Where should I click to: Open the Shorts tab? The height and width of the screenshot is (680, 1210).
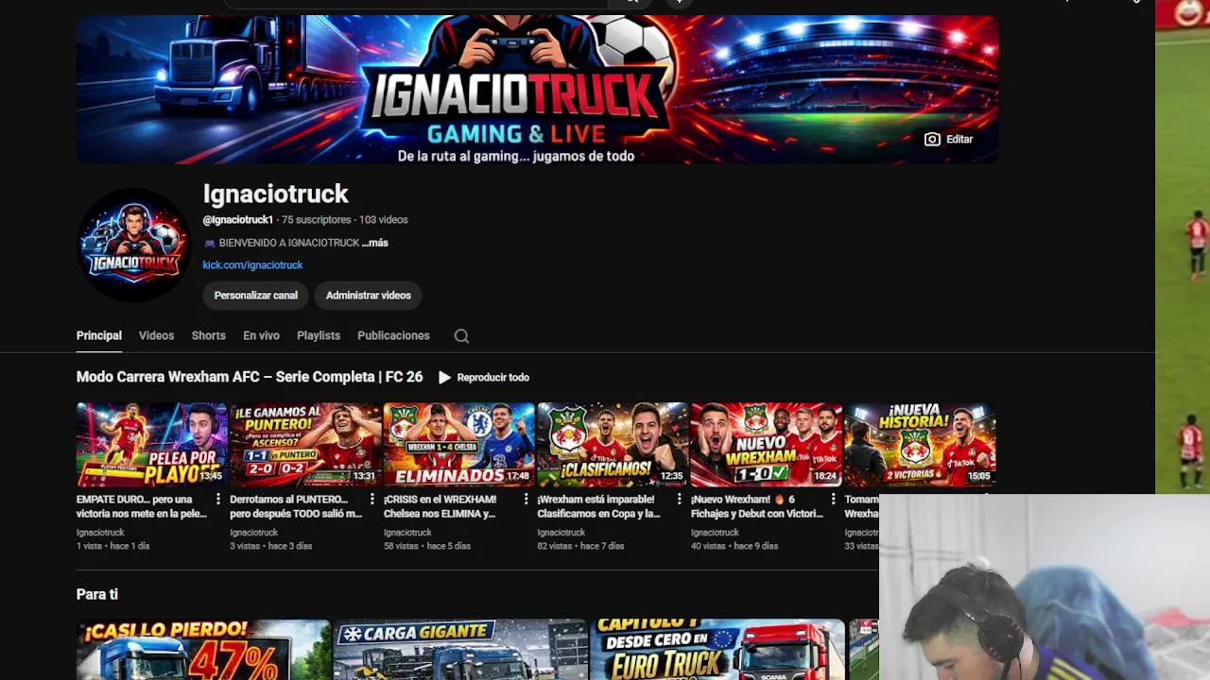pyautogui.click(x=208, y=335)
